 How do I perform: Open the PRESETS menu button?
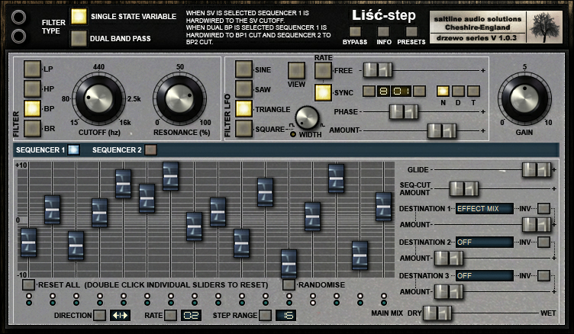pyautogui.click(x=411, y=31)
